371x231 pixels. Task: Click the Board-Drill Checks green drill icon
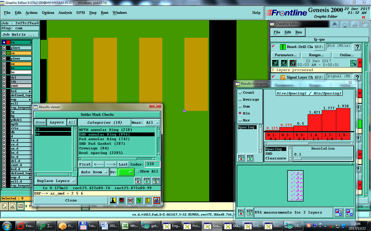pyautogui.click(x=283, y=47)
